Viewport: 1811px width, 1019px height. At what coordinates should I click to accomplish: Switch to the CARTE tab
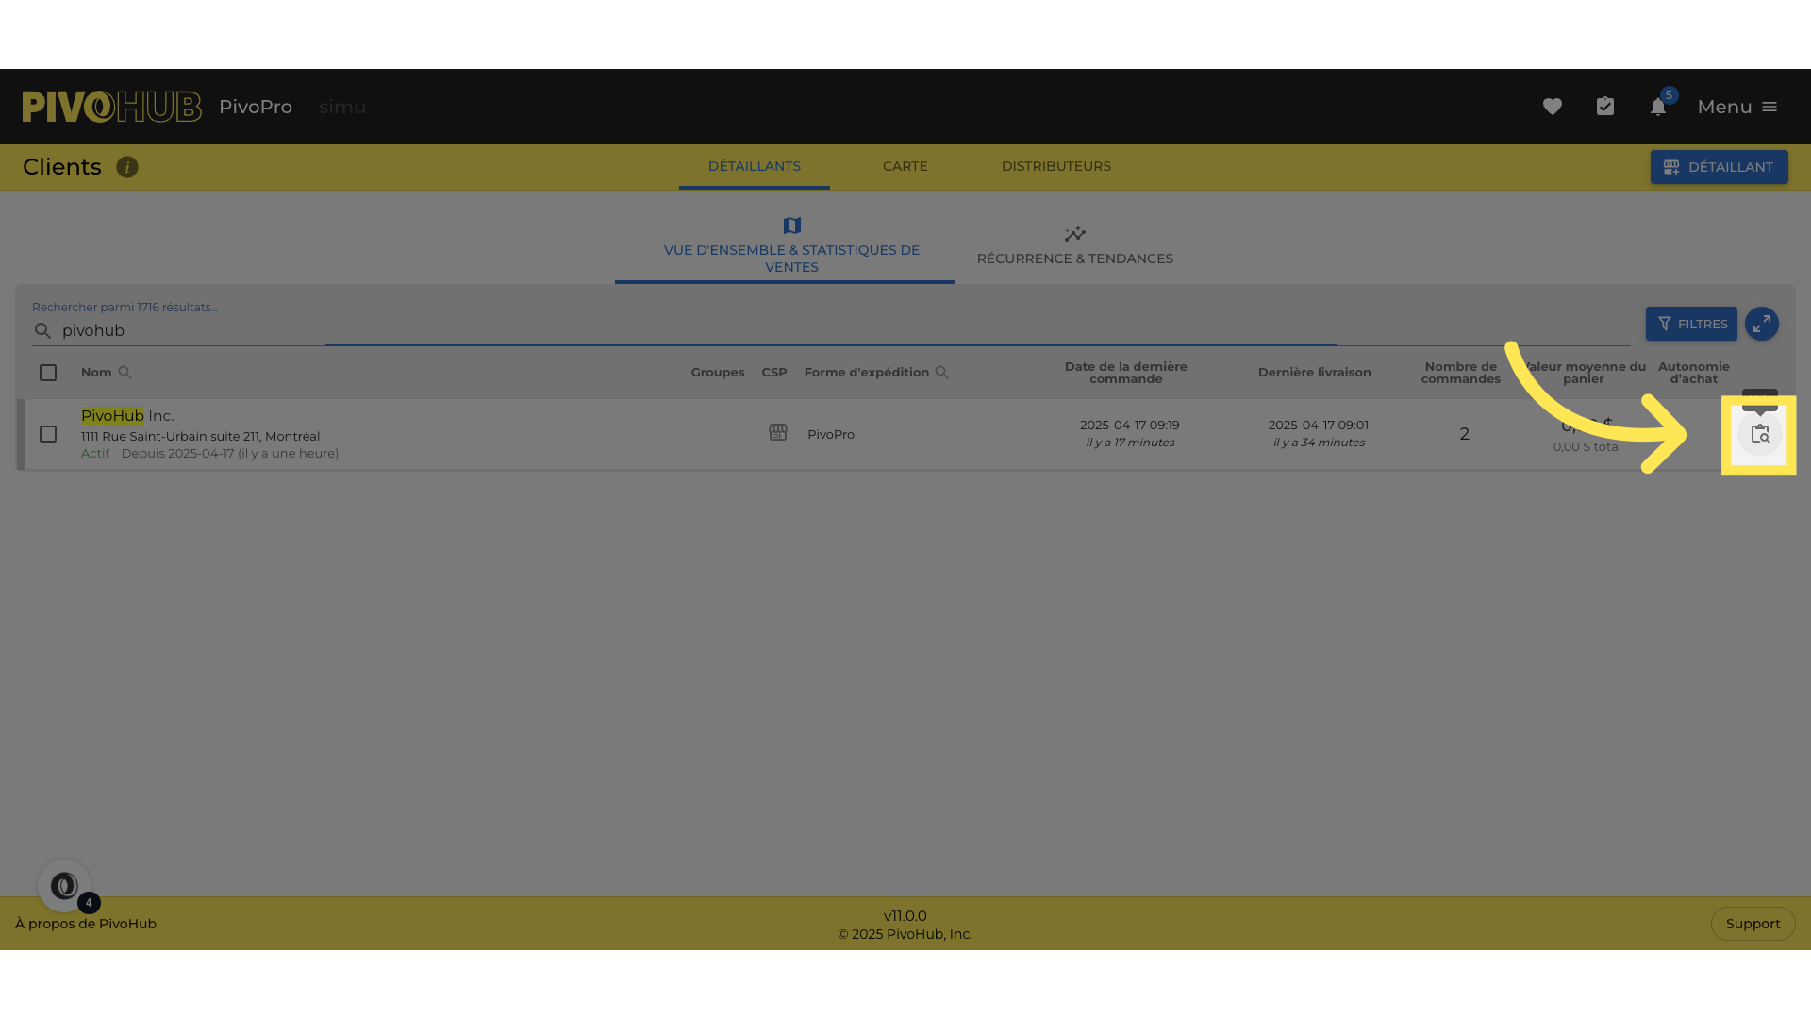(x=905, y=166)
